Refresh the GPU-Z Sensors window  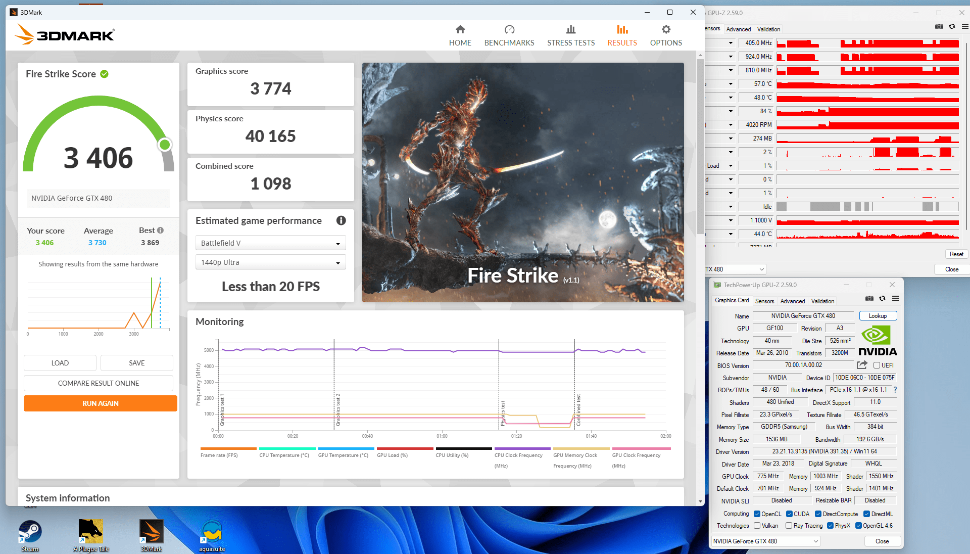952,26
